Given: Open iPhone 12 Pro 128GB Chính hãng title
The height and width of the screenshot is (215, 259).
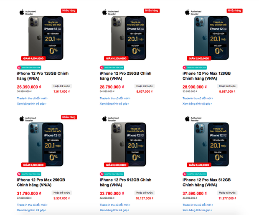Looking at the screenshot, I should (x=43, y=73).
